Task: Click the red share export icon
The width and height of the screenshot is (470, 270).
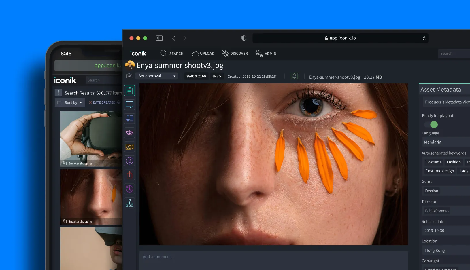Action: (x=130, y=175)
